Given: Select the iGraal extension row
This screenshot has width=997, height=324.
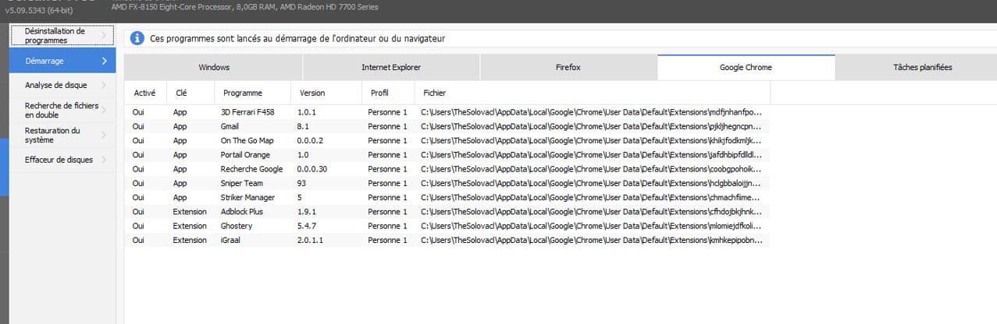Looking at the screenshot, I should click(x=233, y=240).
